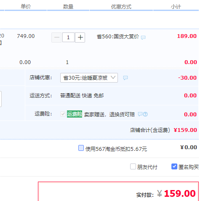Image resolution: width=211 pixels, height=201 pixels.
Task: Check the 朋友代付 option
Action: tap(133, 166)
